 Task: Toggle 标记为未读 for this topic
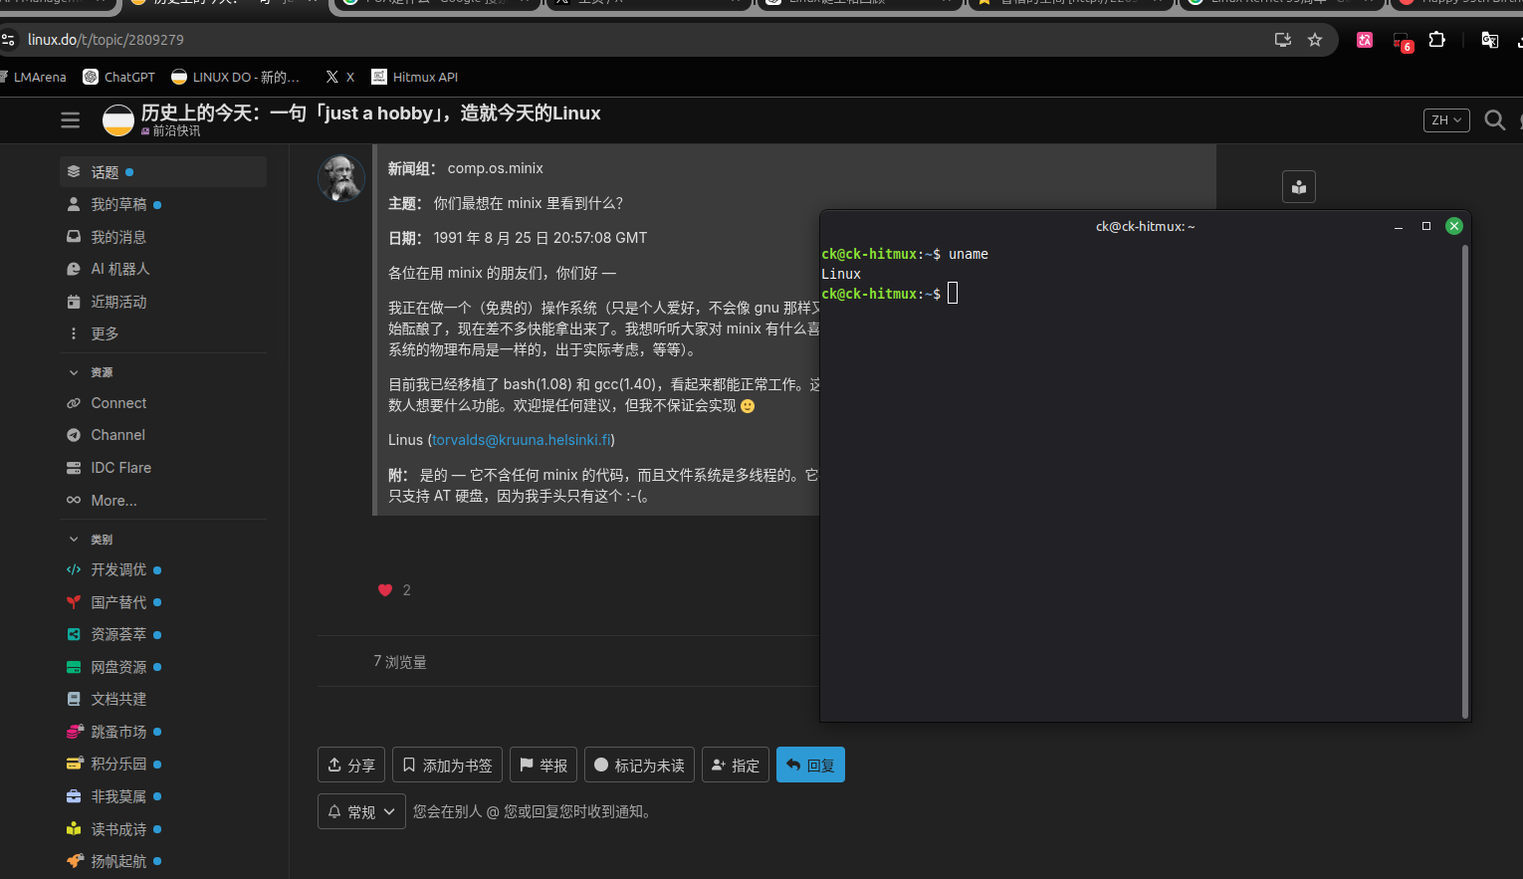(x=639, y=765)
